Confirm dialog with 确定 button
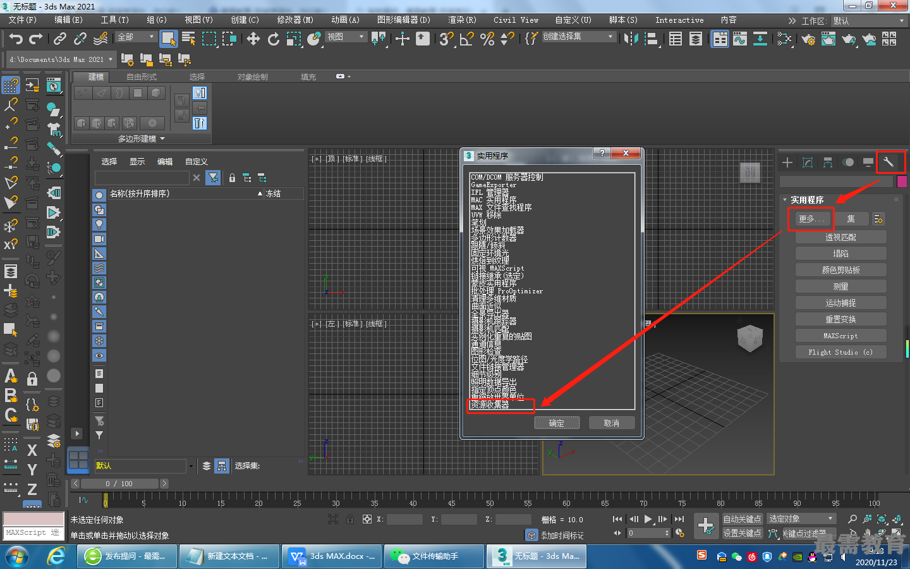The image size is (910, 569). pos(557,423)
